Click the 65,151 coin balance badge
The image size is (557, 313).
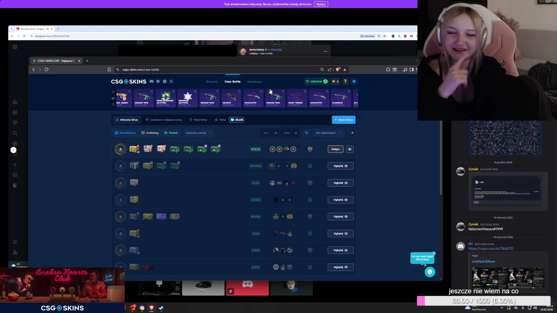coord(237,120)
